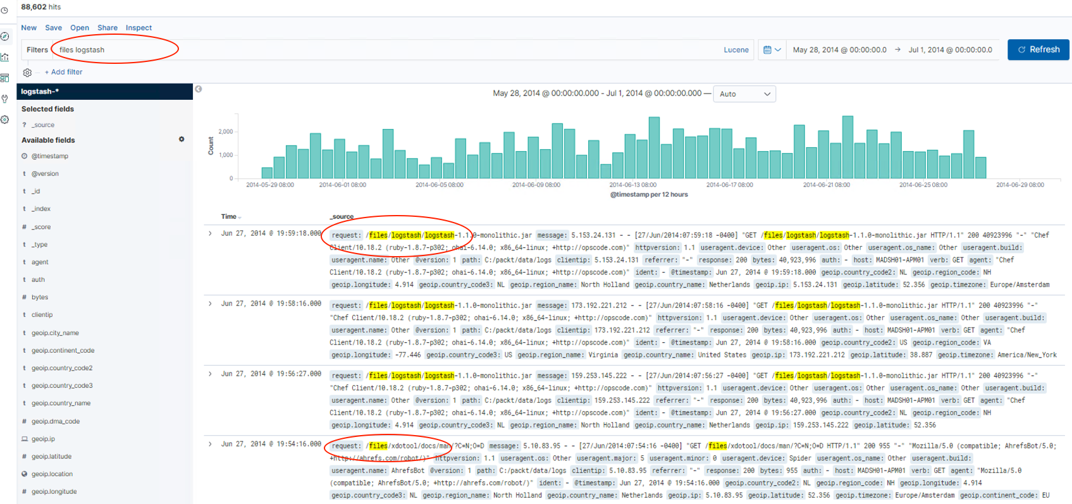Click the Inspect menu item

(x=139, y=28)
